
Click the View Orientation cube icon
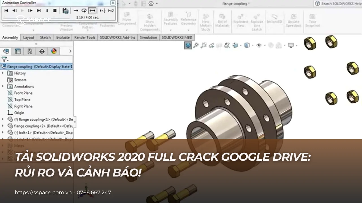(x=188, y=45)
